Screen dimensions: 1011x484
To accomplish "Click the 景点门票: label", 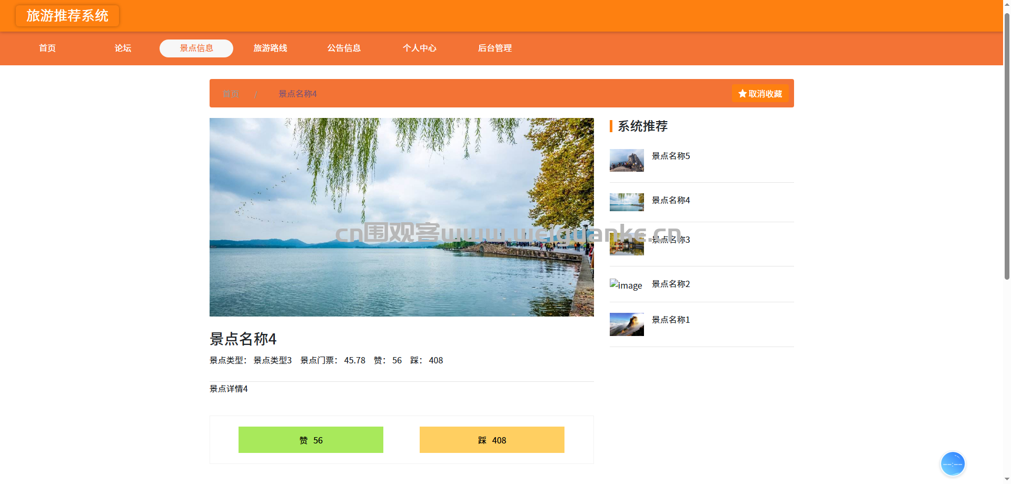I will (x=320, y=360).
